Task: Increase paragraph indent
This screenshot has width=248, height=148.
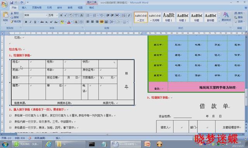Action: point(112,15)
